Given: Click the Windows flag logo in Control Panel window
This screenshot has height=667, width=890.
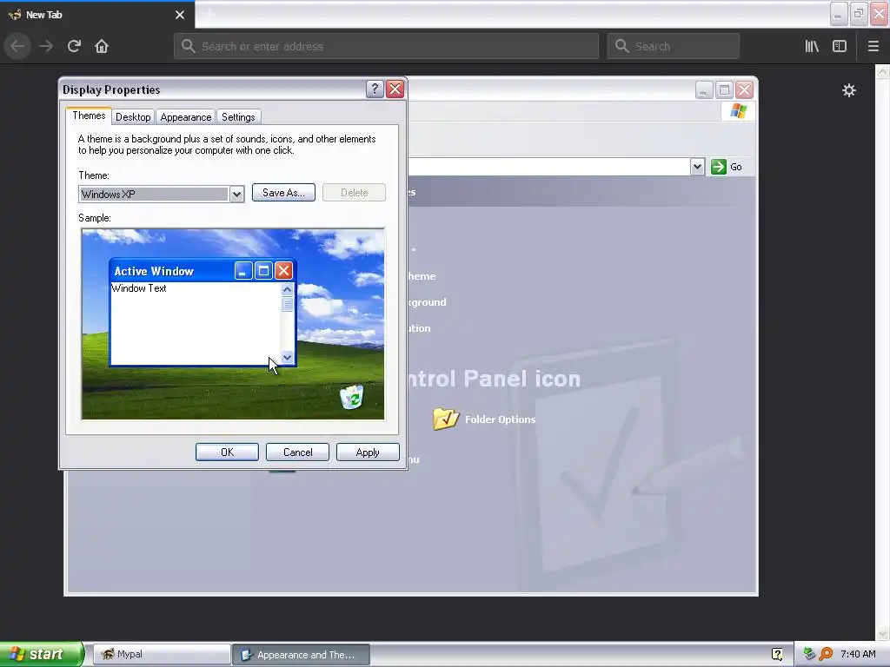Looking at the screenshot, I should point(739,110).
